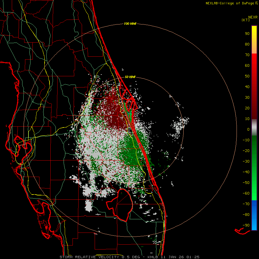Screen dimensions: 259x259
Task: Select the 100 NMI range ring label
Action: tap(130, 24)
